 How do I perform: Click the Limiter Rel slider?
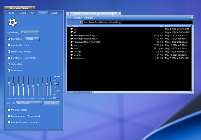[56, 98]
